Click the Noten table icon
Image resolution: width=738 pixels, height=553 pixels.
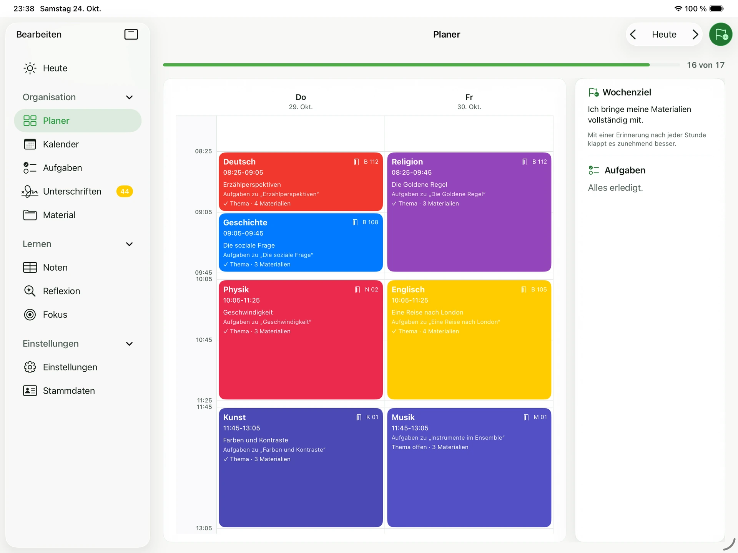[30, 268]
